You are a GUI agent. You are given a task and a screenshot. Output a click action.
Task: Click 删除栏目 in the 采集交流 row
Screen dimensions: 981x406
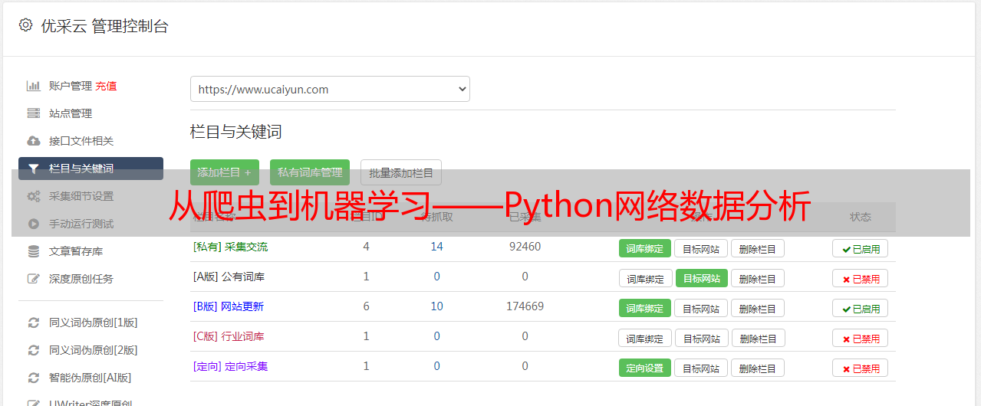tap(758, 248)
